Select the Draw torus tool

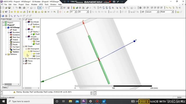45,12
